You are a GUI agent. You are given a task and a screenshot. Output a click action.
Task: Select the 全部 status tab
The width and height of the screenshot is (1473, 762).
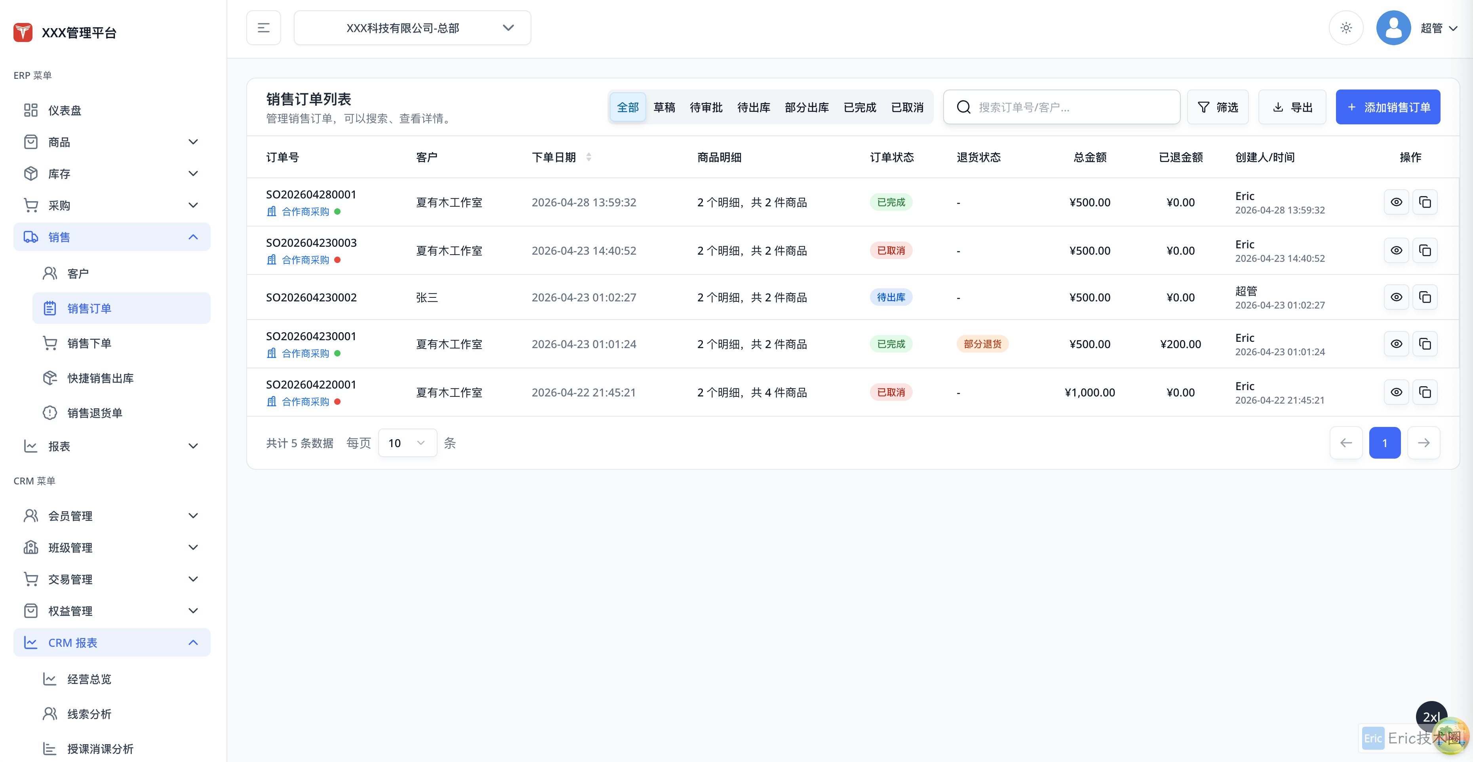[628, 107]
